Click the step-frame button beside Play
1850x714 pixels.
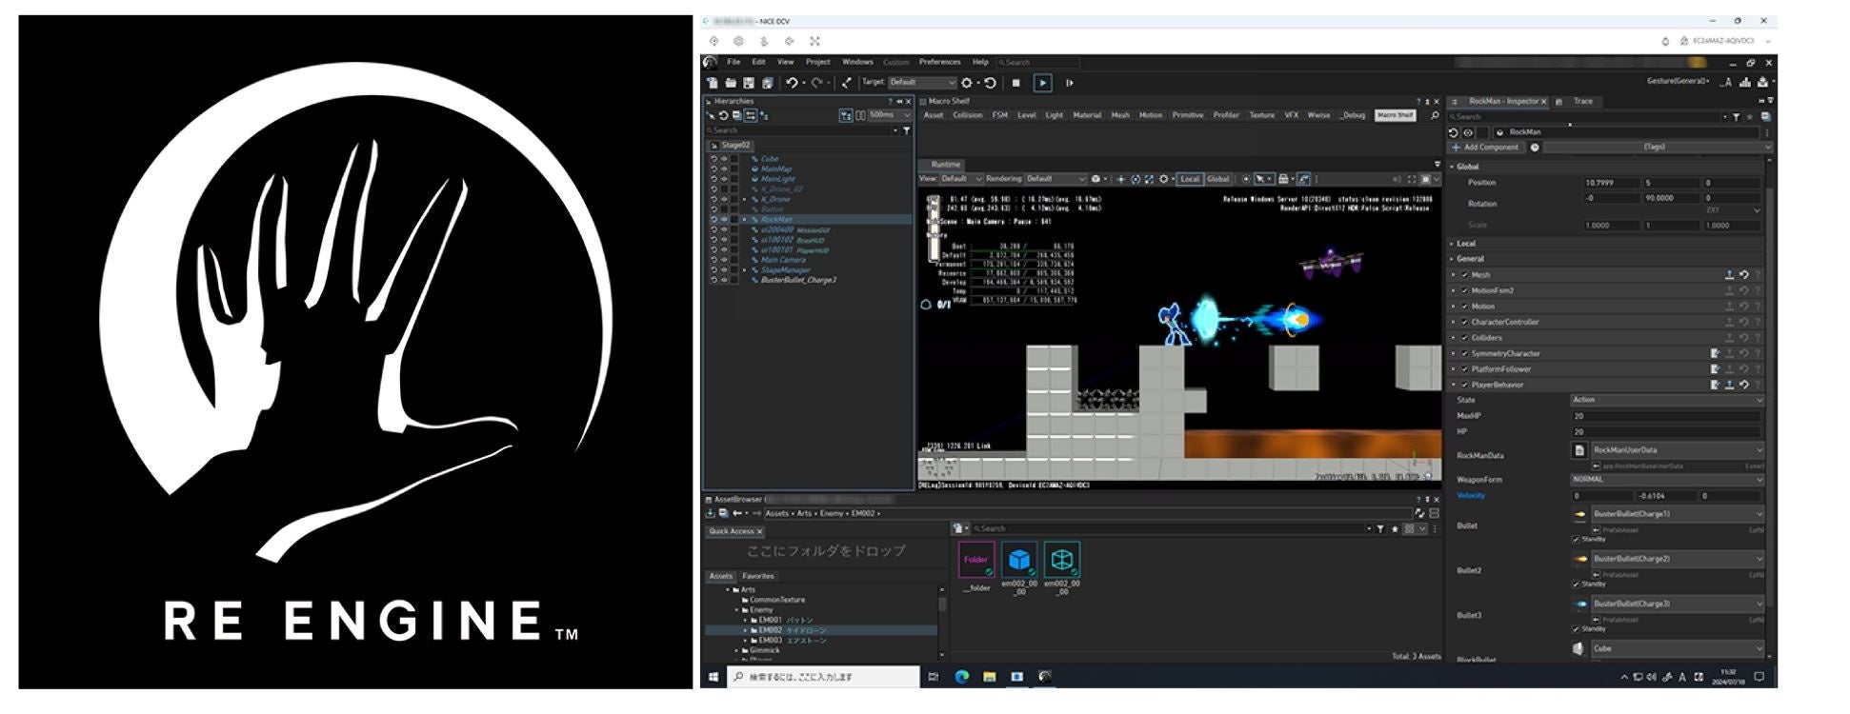pos(1070,83)
